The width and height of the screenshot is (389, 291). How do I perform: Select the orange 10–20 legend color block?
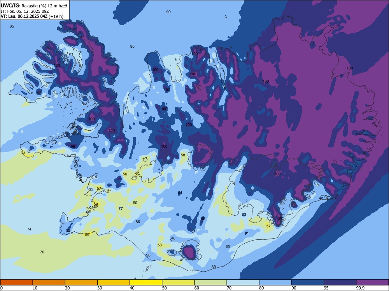(x=49, y=282)
